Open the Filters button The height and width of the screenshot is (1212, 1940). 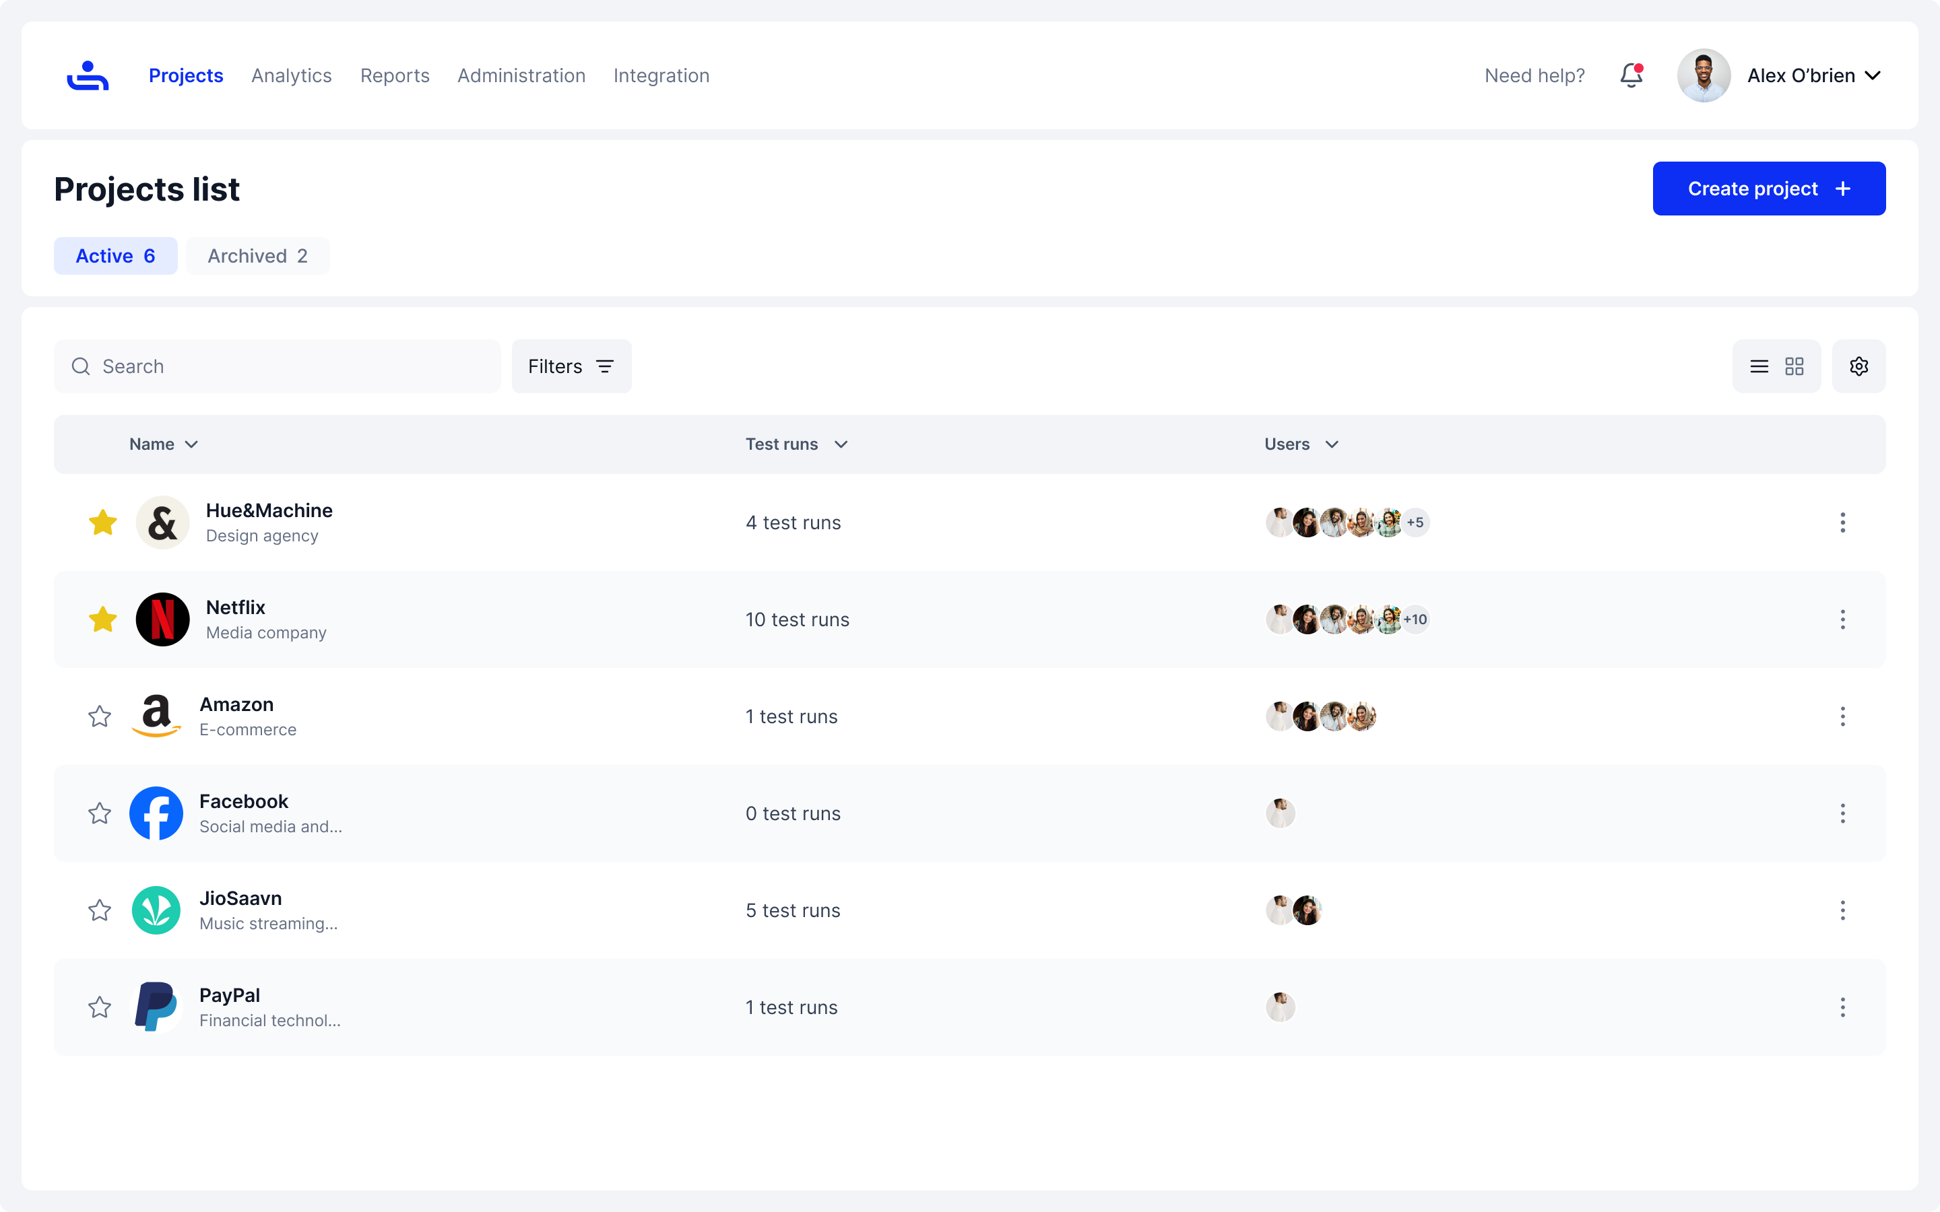[571, 366]
